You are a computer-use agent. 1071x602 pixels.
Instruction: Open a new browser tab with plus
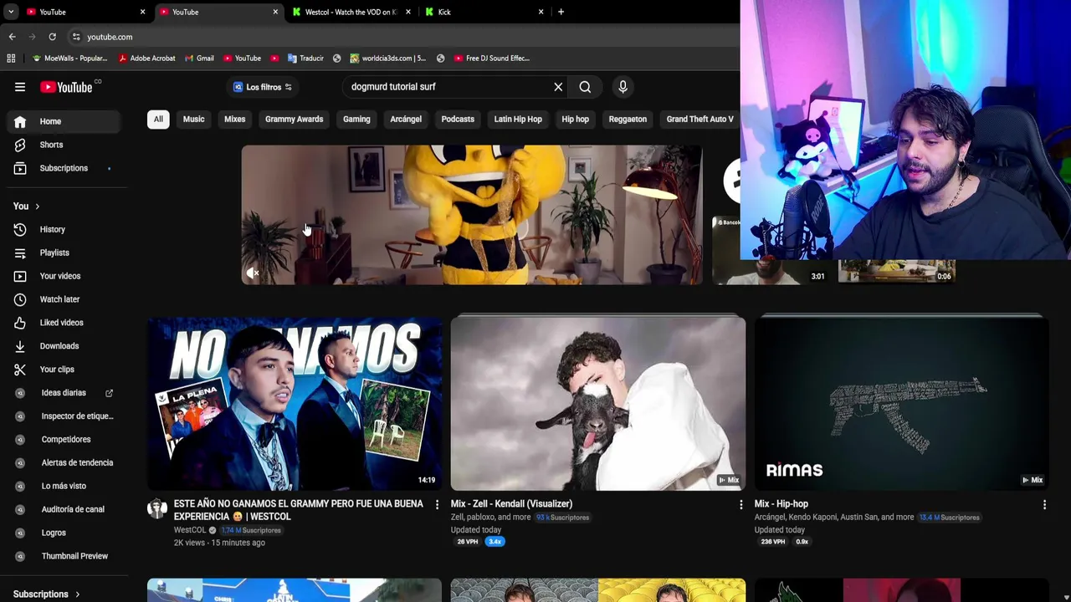[x=561, y=12]
